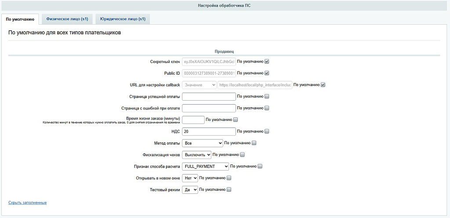Viewport: 450px width, 218px height.
Task: Switch to the Физическое лицо (s1) tab
Action: click(67, 19)
